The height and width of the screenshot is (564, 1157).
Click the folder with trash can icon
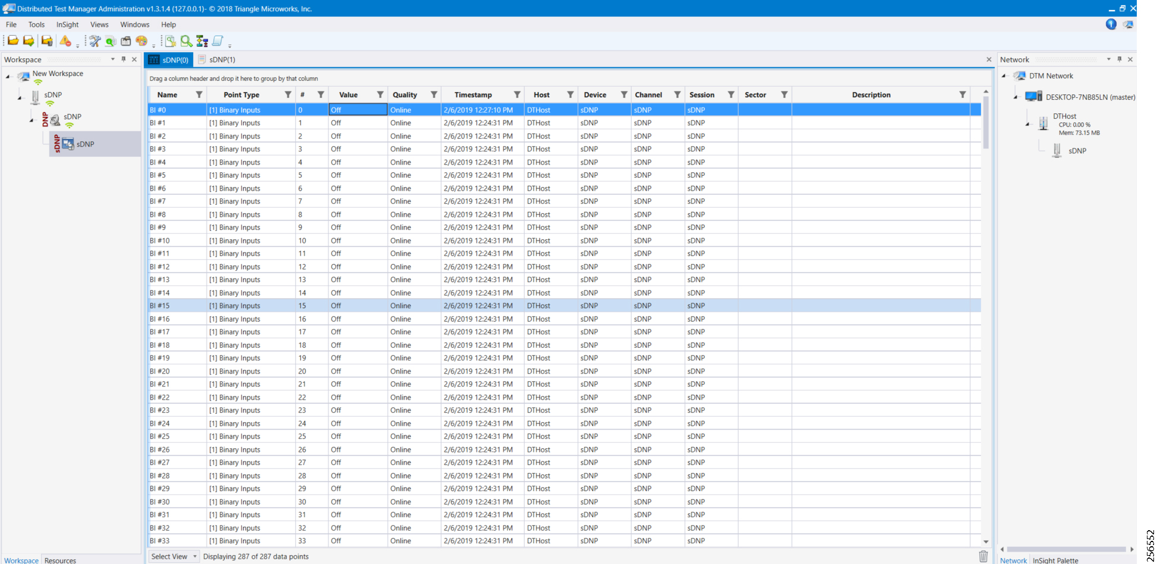[x=47, y=41]
